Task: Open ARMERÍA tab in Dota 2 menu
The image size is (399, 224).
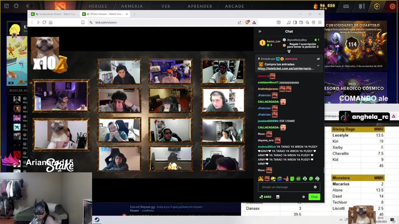Action: pos(132,6)
